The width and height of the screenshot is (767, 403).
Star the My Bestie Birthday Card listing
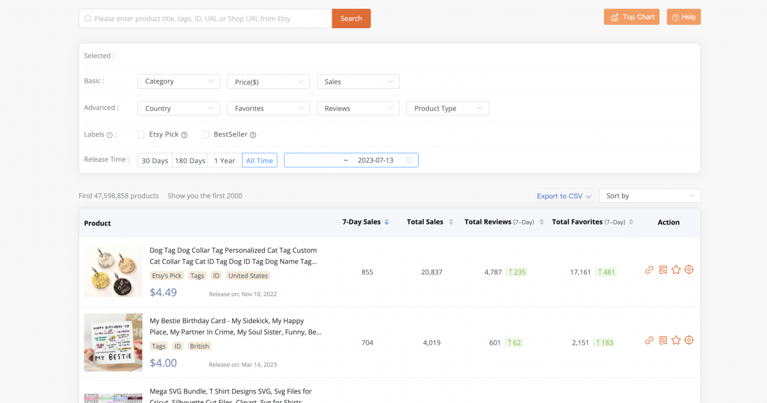click(x=676, y=340)
